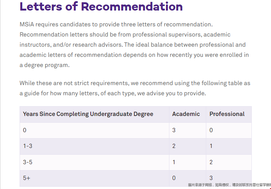Select academic value 0 in row 5+
Image resolution: width=271 pixels, height=189 pixels.
(174, 178)
